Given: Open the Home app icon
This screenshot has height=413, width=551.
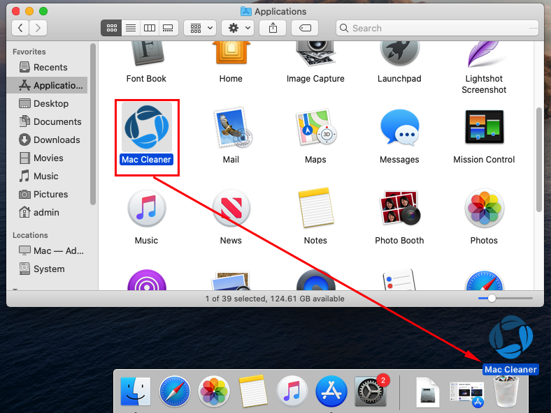Looking at the screenshot, I should pos(231,54).
